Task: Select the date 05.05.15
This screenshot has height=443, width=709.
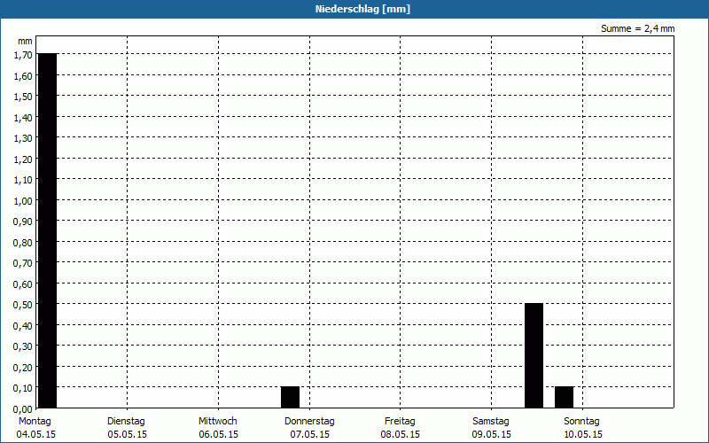Action: (x=127, y=434)
